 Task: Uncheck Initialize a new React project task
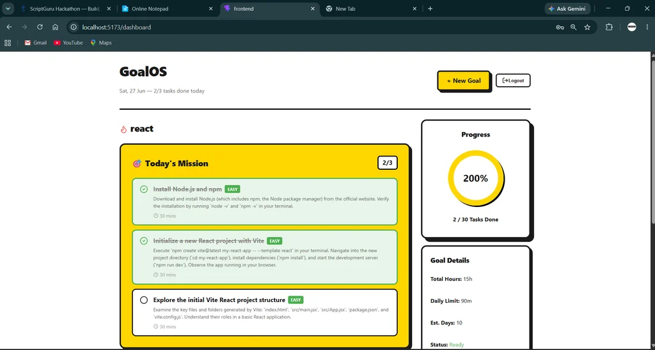coord(144,241)
